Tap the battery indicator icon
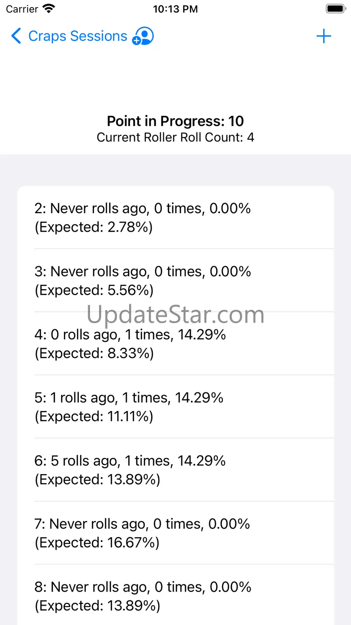 click(x=335, y=9)
